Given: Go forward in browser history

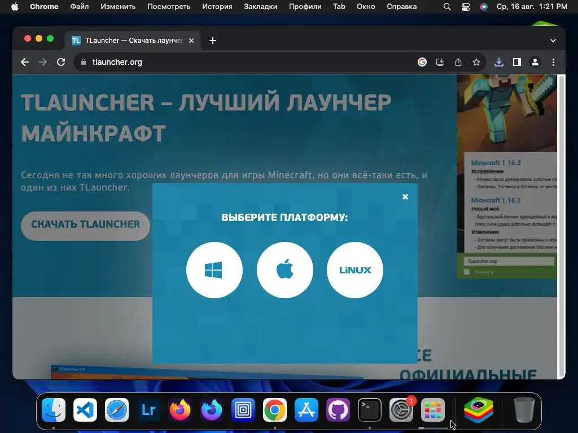Looking at the screenshot, I should pos(43,62).
